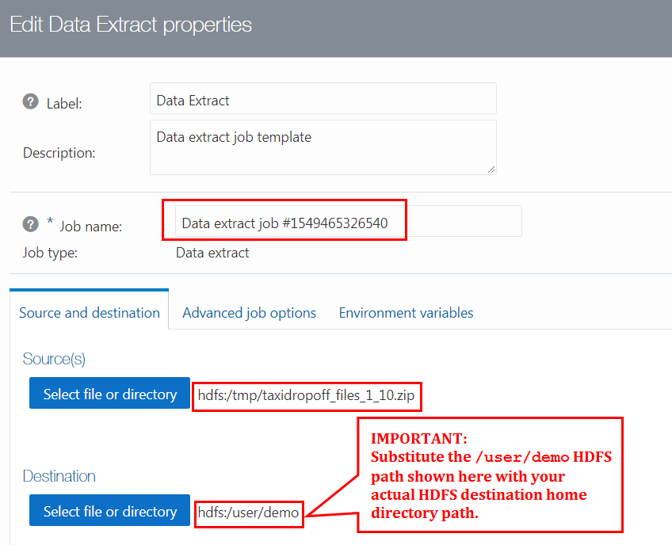Edit the Label field containing Data Extract
The height and width of the screenshot is (545, 672).
pos(323,98)
